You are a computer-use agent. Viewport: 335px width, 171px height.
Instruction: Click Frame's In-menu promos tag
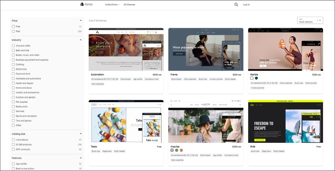click(216, 79)
